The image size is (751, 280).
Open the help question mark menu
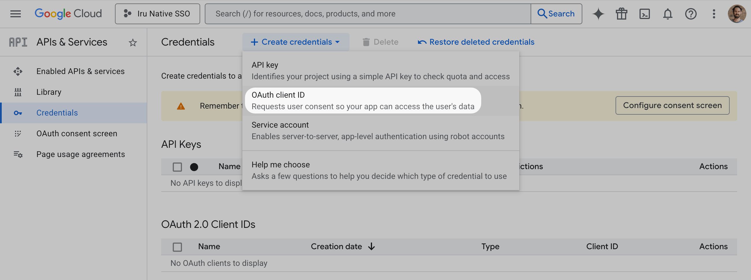click(x=691, y=14)
